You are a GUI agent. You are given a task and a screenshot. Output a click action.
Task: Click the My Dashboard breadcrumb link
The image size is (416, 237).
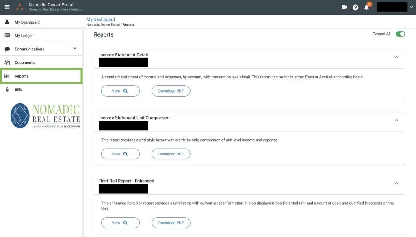[x=100, y=19]
